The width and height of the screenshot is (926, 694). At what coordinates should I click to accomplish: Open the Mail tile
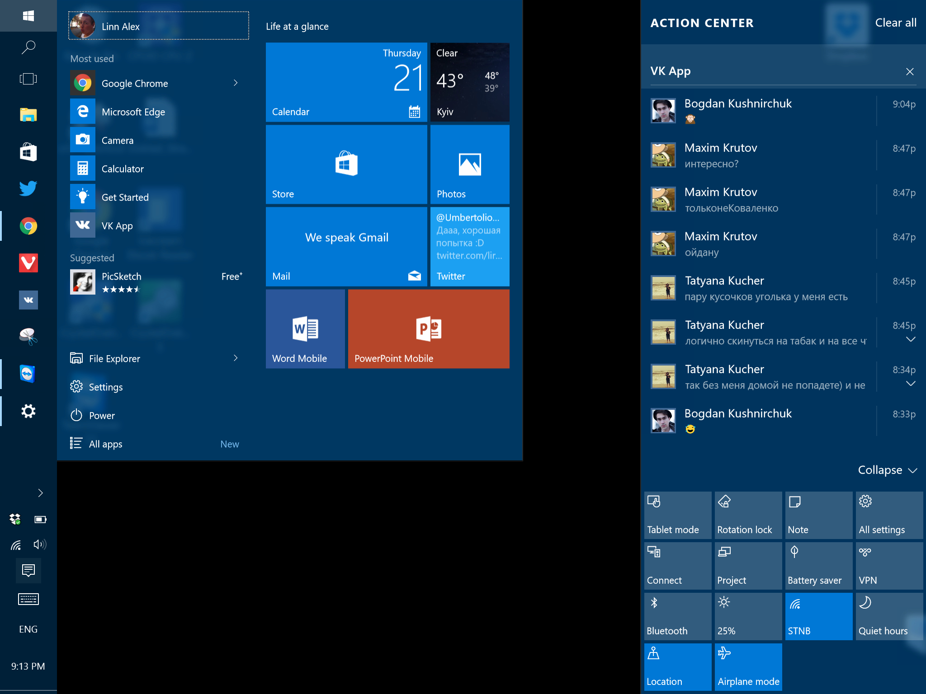pos(346,247)
